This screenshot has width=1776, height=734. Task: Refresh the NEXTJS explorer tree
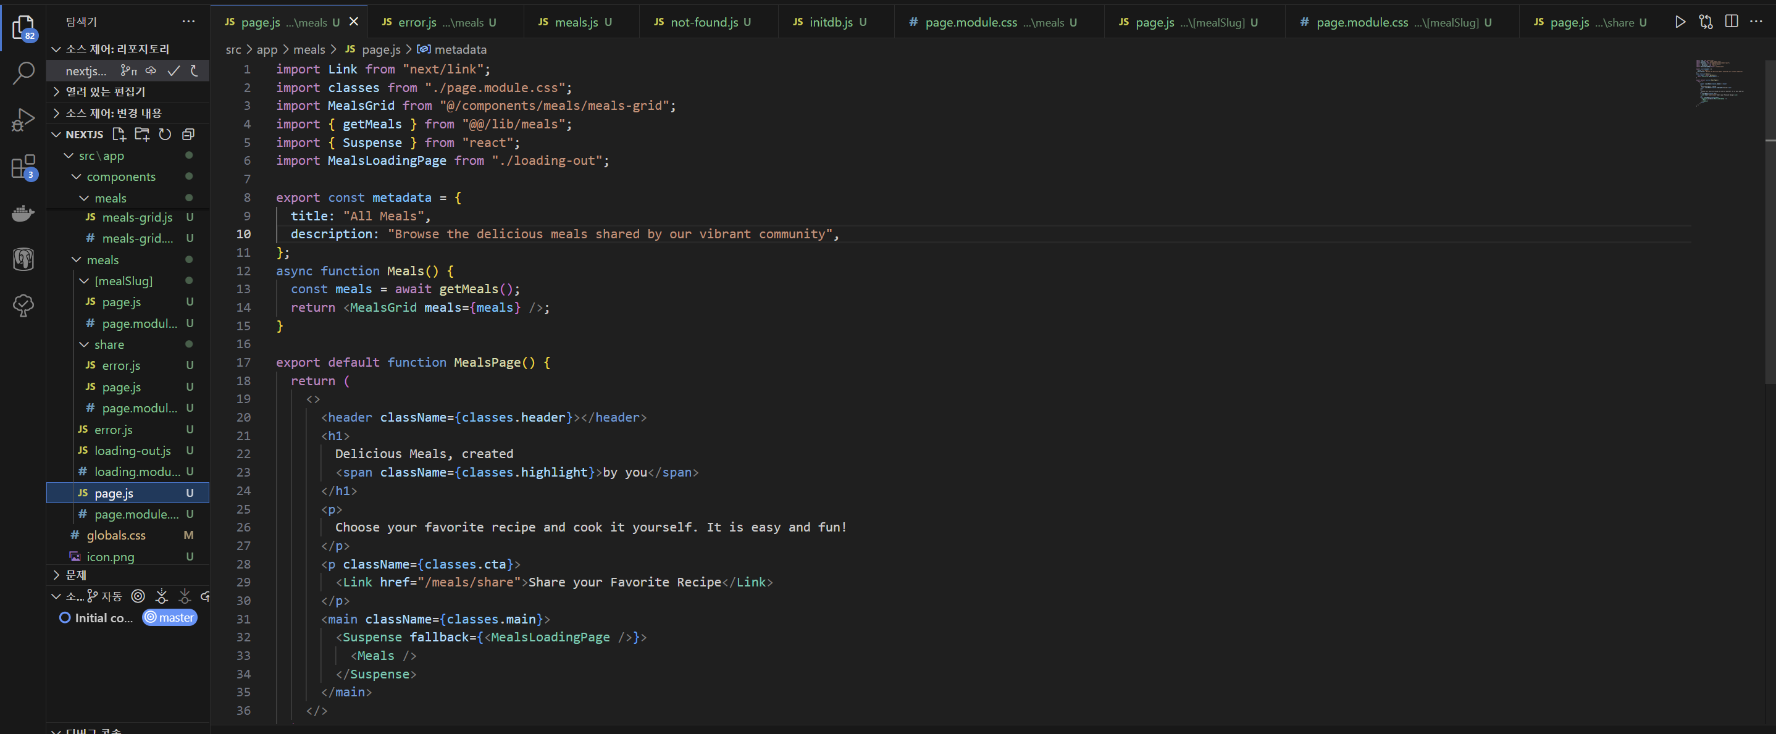tap(165, 134)
